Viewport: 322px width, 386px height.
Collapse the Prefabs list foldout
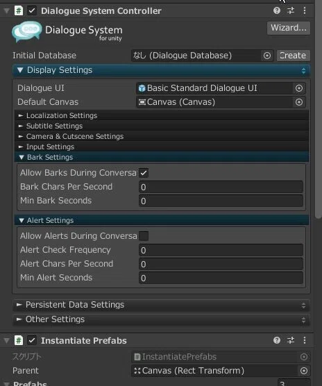click(x=7, y=384)
